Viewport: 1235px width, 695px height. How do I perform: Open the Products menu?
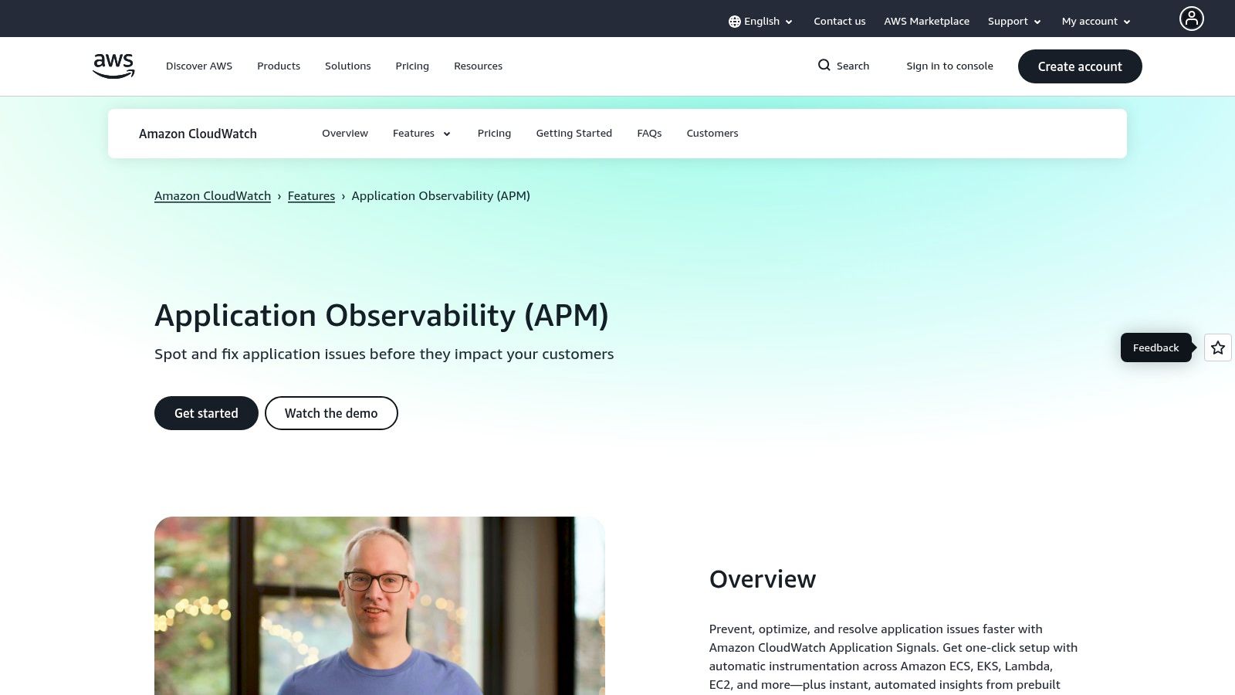[278, 66]
